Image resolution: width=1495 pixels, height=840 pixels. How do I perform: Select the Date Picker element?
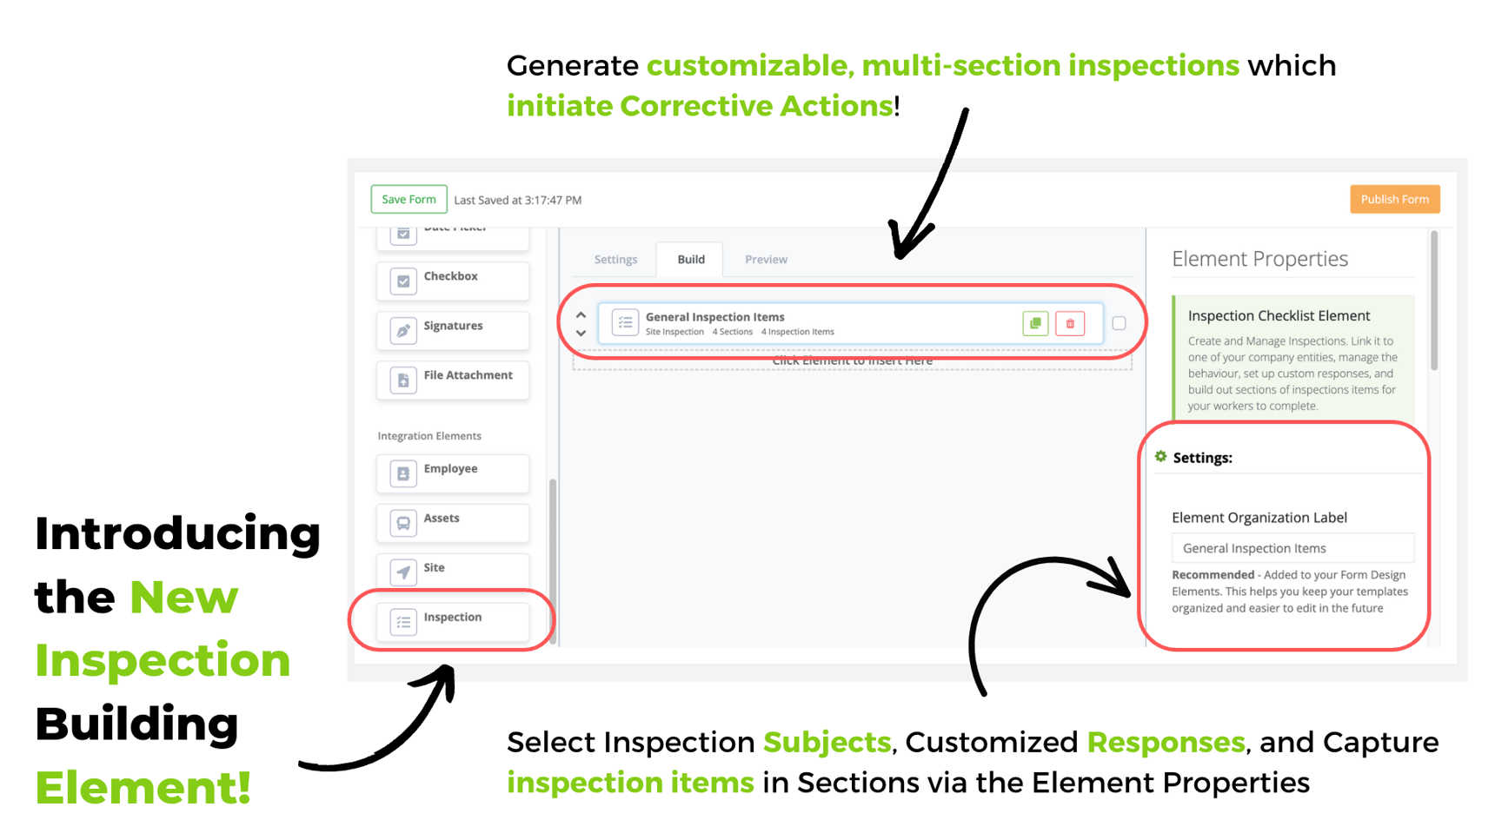[x=452, y=230]
